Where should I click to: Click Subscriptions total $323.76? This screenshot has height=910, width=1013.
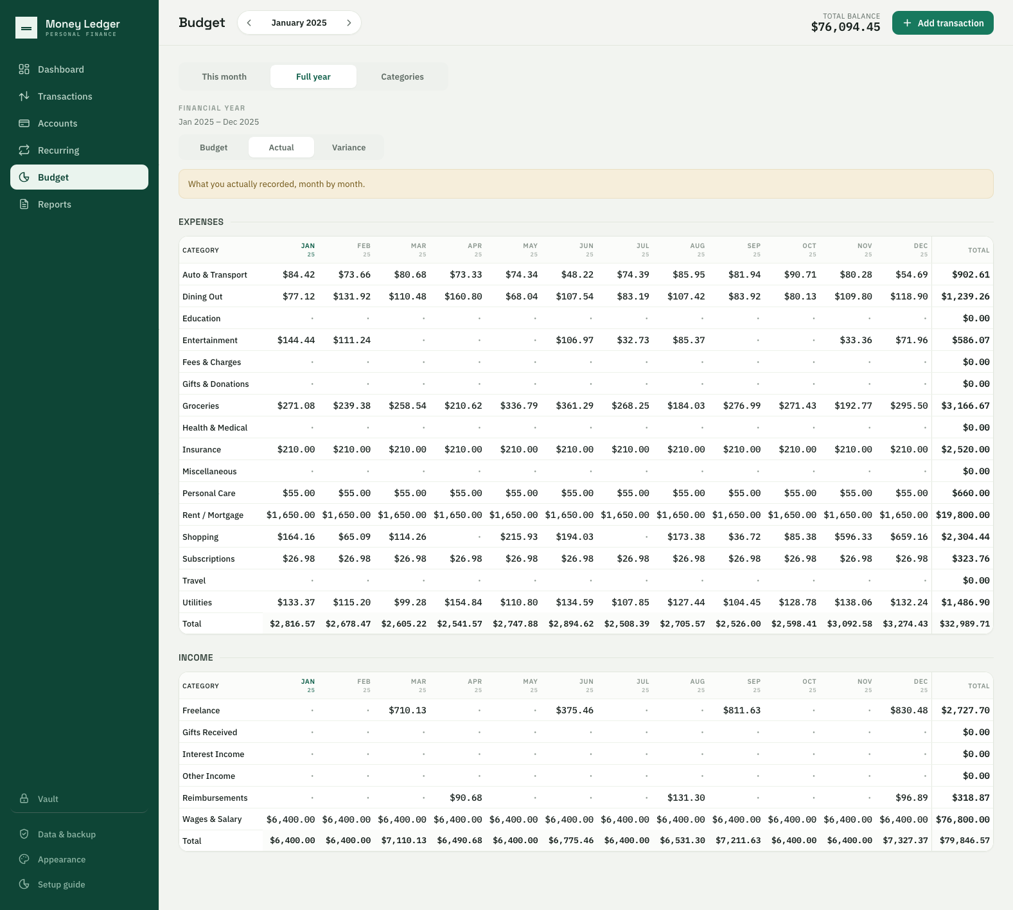click(x=971, y=558)
